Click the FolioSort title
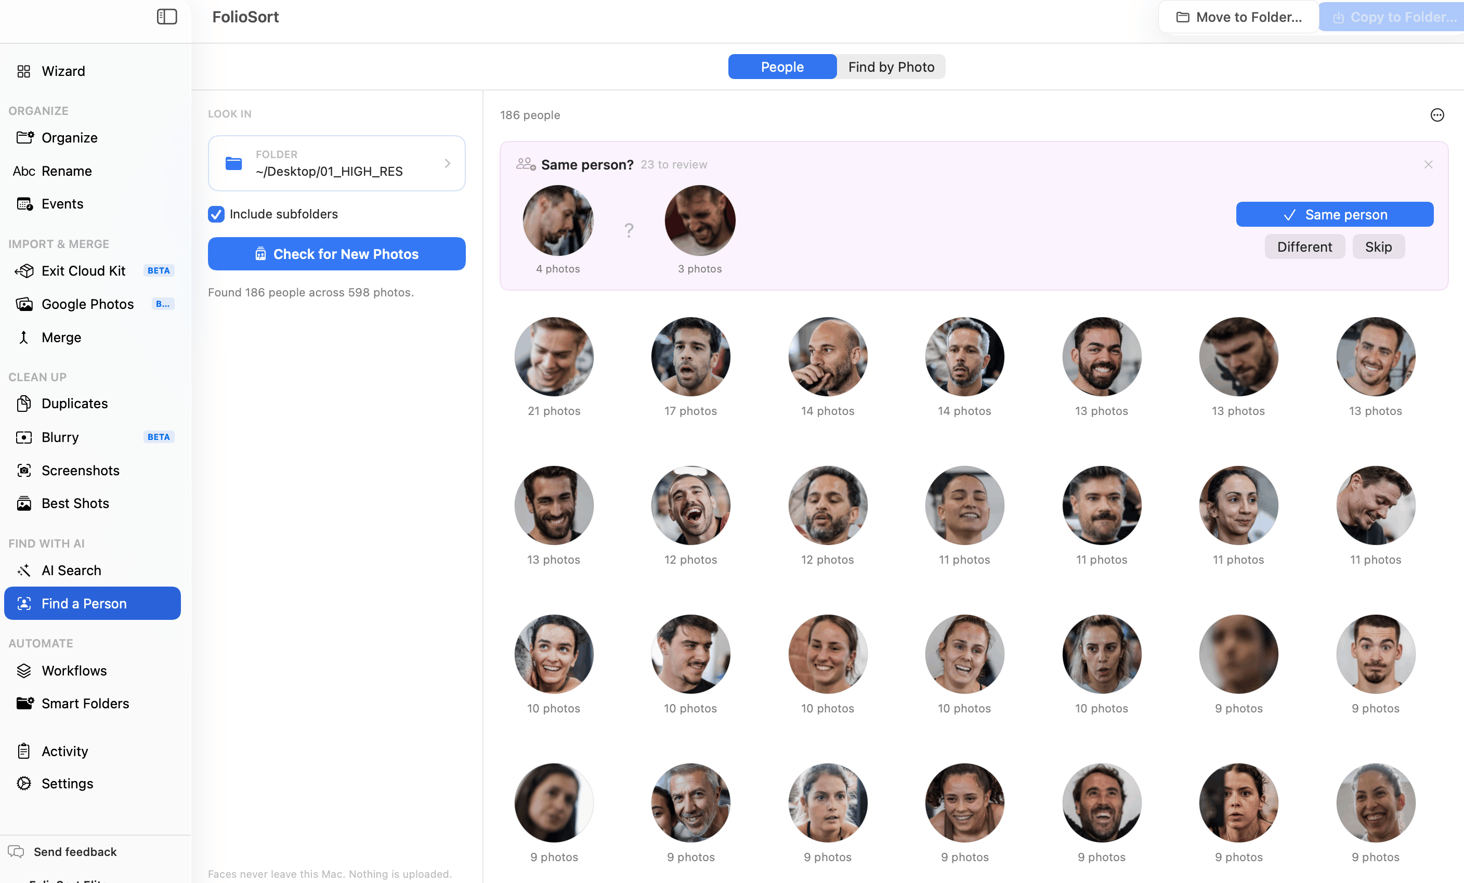Viewport: 1464px width, 883px height. click(x=245, y=17)
